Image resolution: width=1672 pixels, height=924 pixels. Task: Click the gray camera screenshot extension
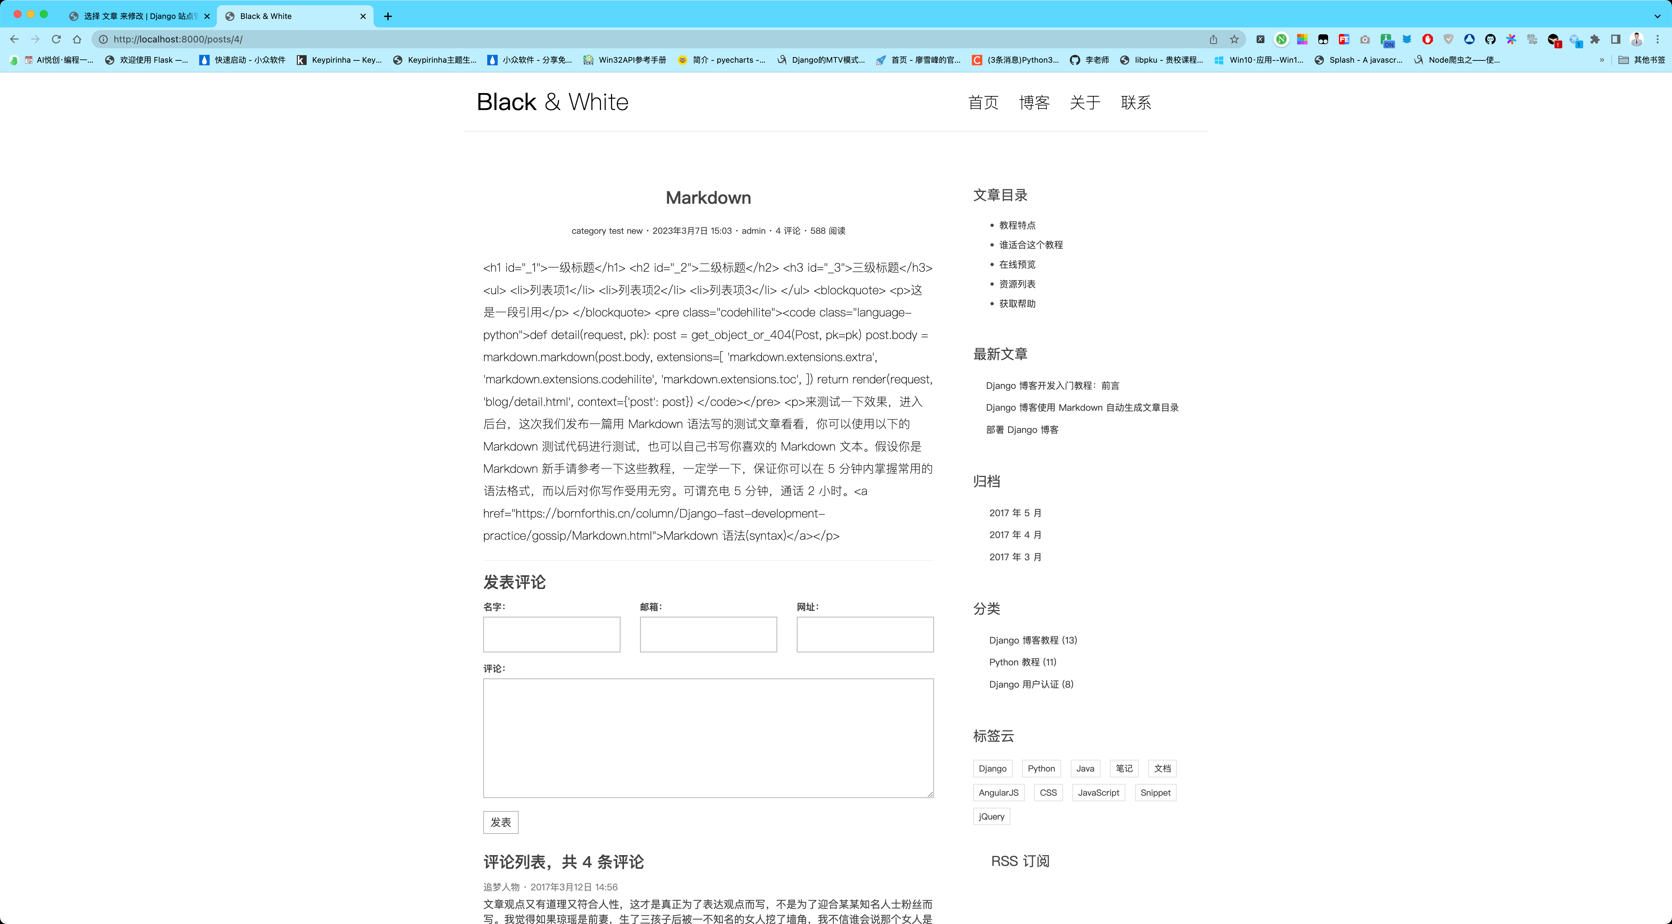click(x=1365, y=39)
